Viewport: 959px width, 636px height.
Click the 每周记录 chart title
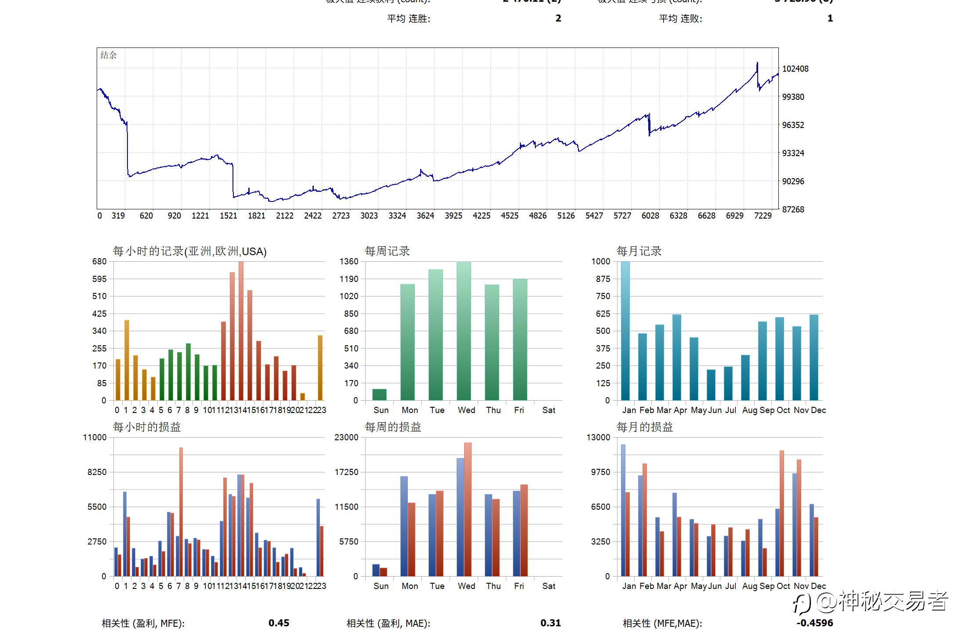click(387, 251)
